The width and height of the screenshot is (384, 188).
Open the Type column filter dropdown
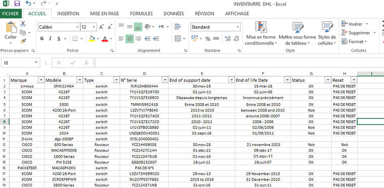click(x=116, y=80)
